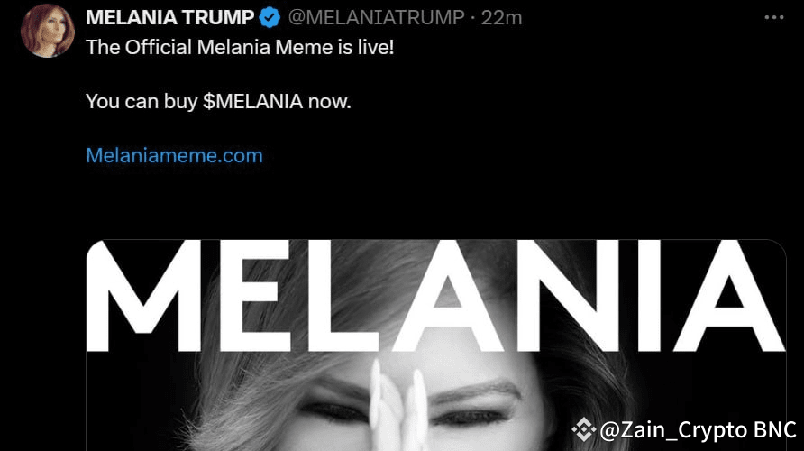Click the $MELANIA cashtag
Image resolution: width=804 pixels, height=451 pixels.
252,101
